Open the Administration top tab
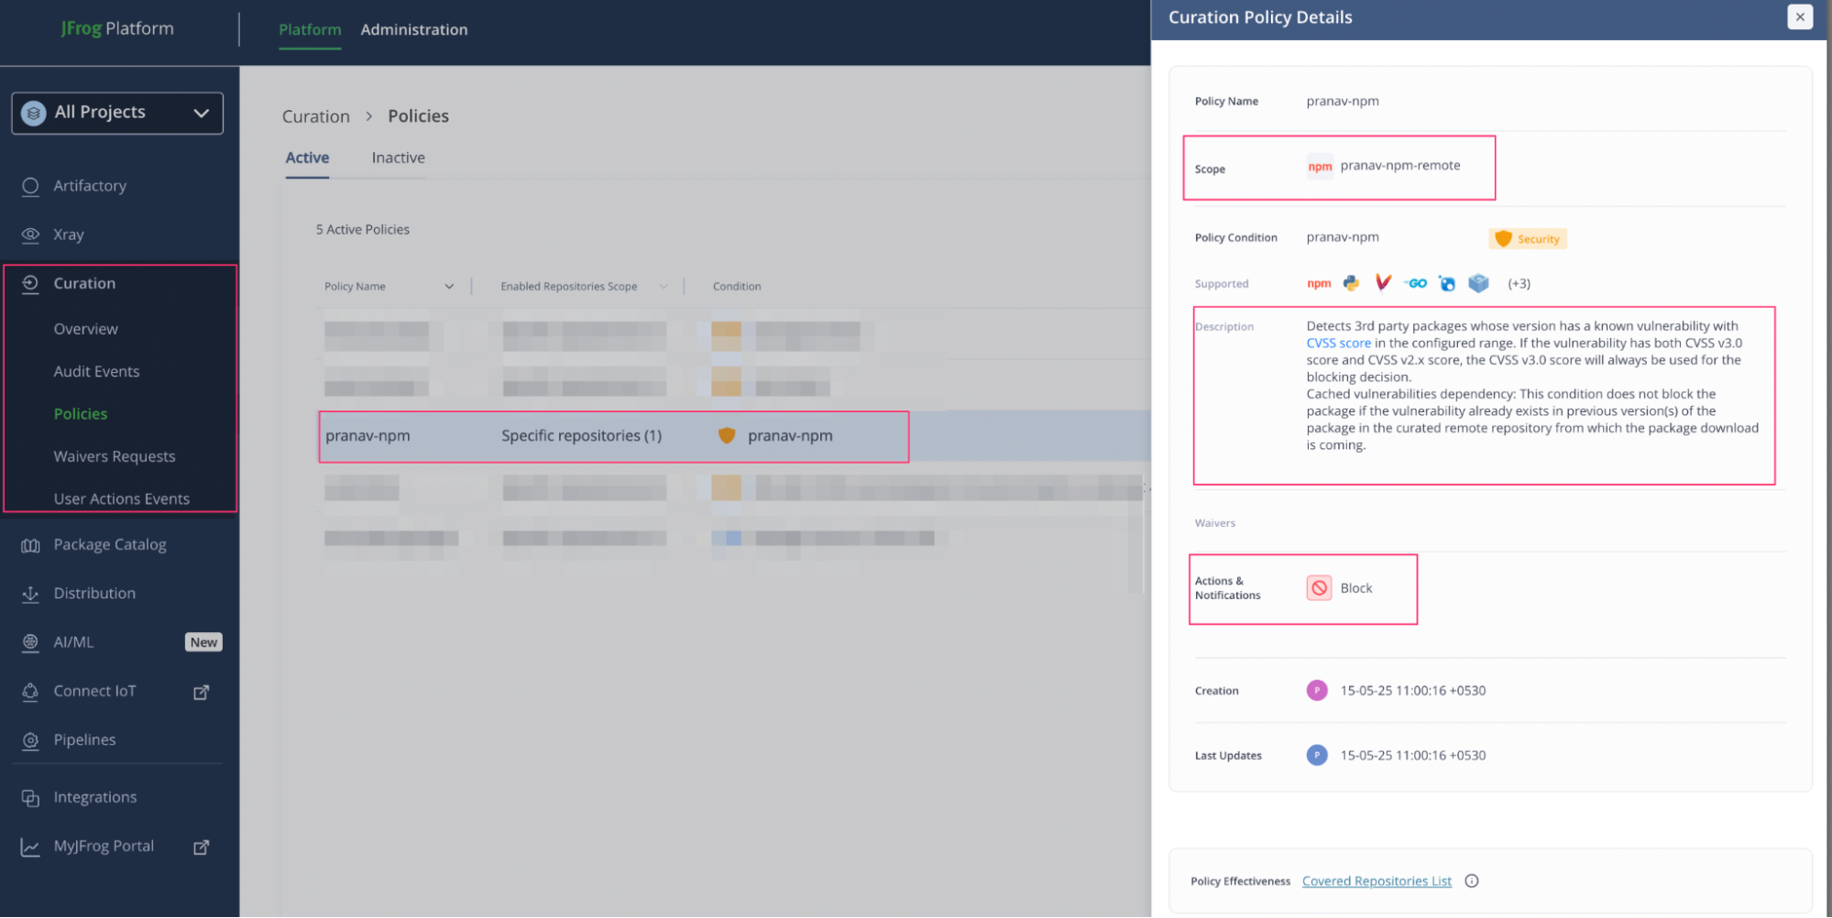This screenshot has height=918, width=1832. coord(413,29)
